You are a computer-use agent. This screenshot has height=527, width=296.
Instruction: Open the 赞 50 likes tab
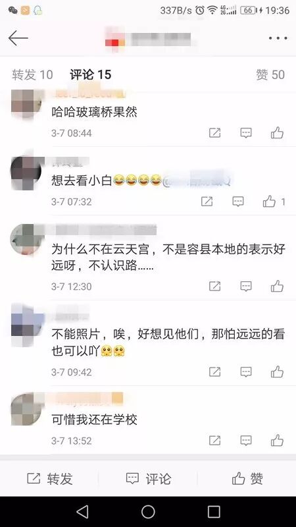pos(270,74)
